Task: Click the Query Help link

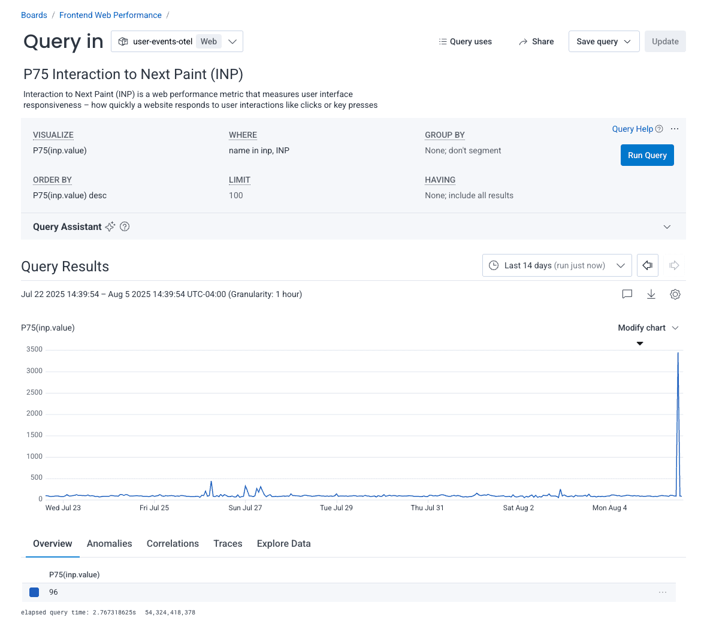Action: pos(632,129)
